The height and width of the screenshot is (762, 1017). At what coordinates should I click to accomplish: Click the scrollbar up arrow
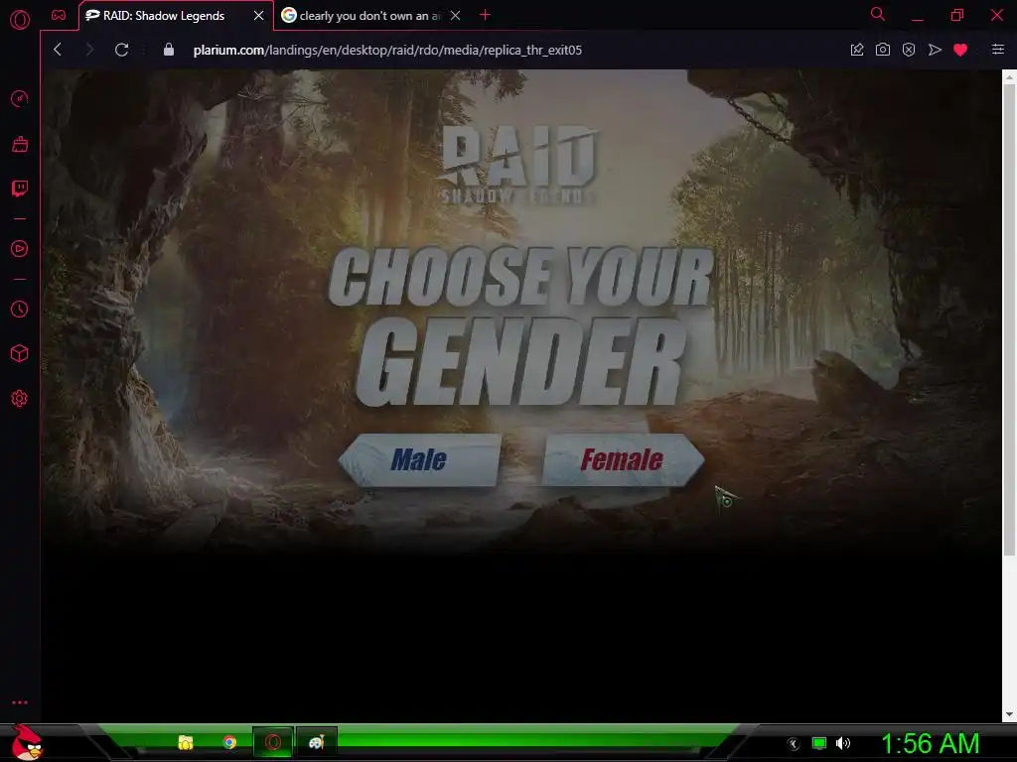pos(1009,77)
